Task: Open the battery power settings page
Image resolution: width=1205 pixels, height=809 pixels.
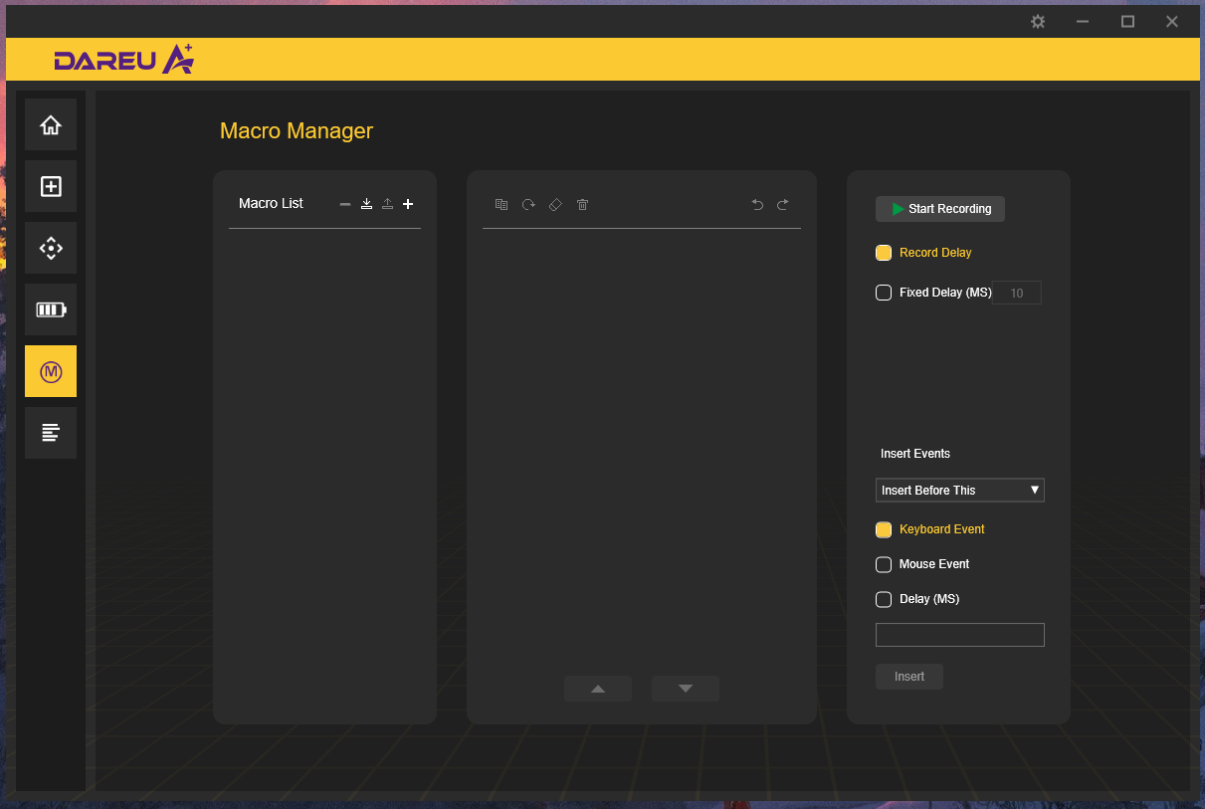Action: pyautogui.click(x=51, y=309)
